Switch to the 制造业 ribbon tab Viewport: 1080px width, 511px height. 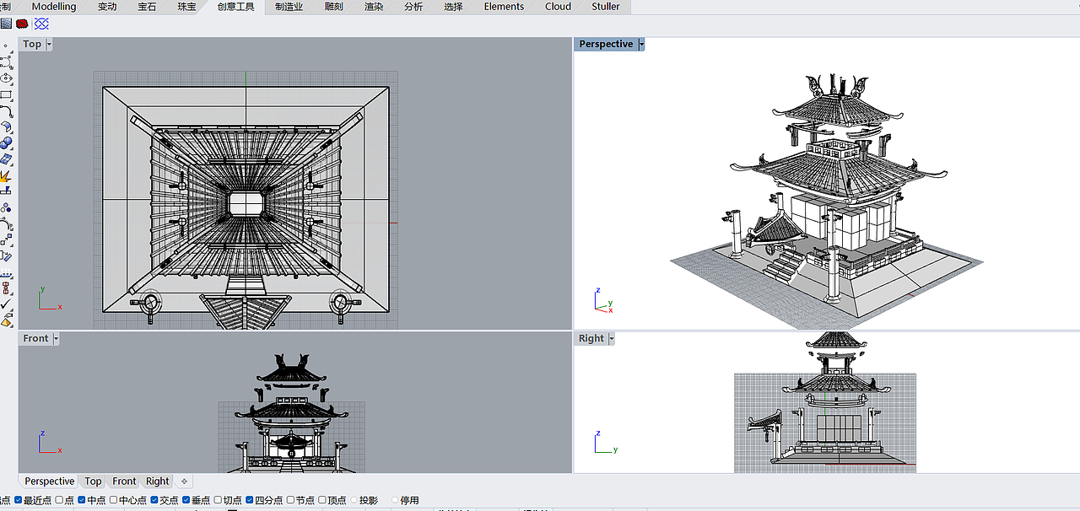(x=289, y=7)
